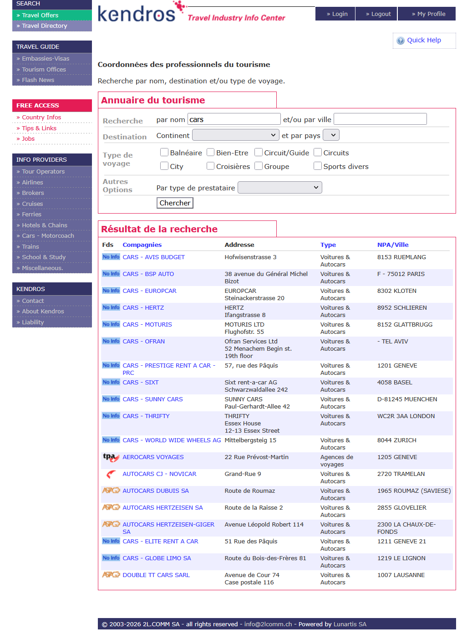Open the 'Par type de prestataire' dropdown
Image resolution: width=467 pixels, height=639 pixels.
pos(280,188)
